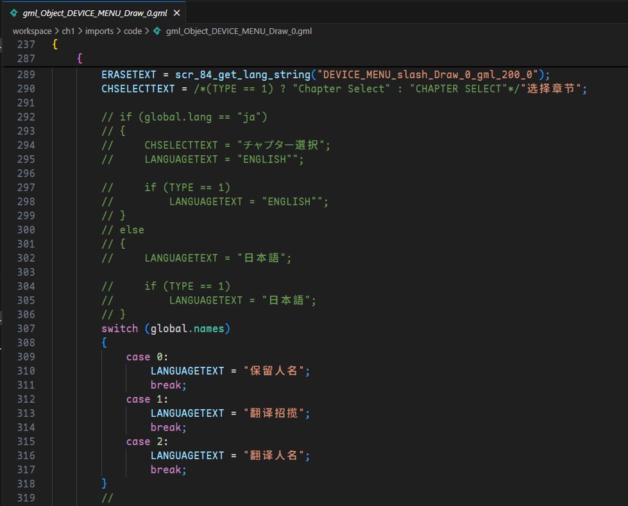Click the commented global.lang check line
This screenshot has height=506, width=628.
(184, 117)
